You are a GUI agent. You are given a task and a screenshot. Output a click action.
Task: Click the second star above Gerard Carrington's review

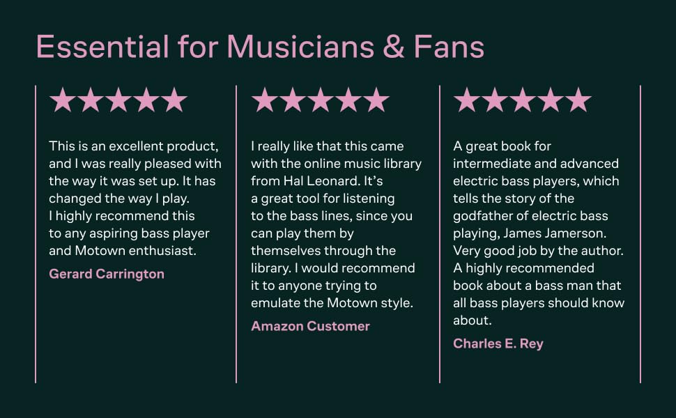91,100
